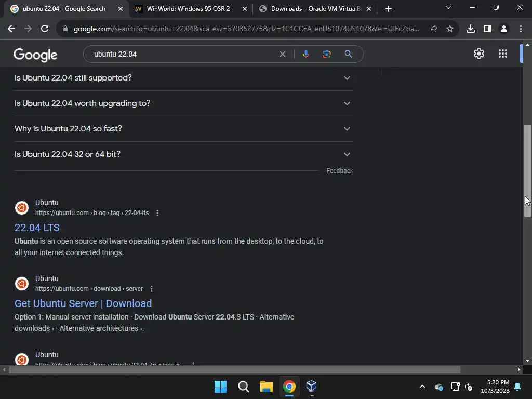Open options for the 22-04-lts result
The height and width of the screenshot is (399, 532).
[157, 213]
